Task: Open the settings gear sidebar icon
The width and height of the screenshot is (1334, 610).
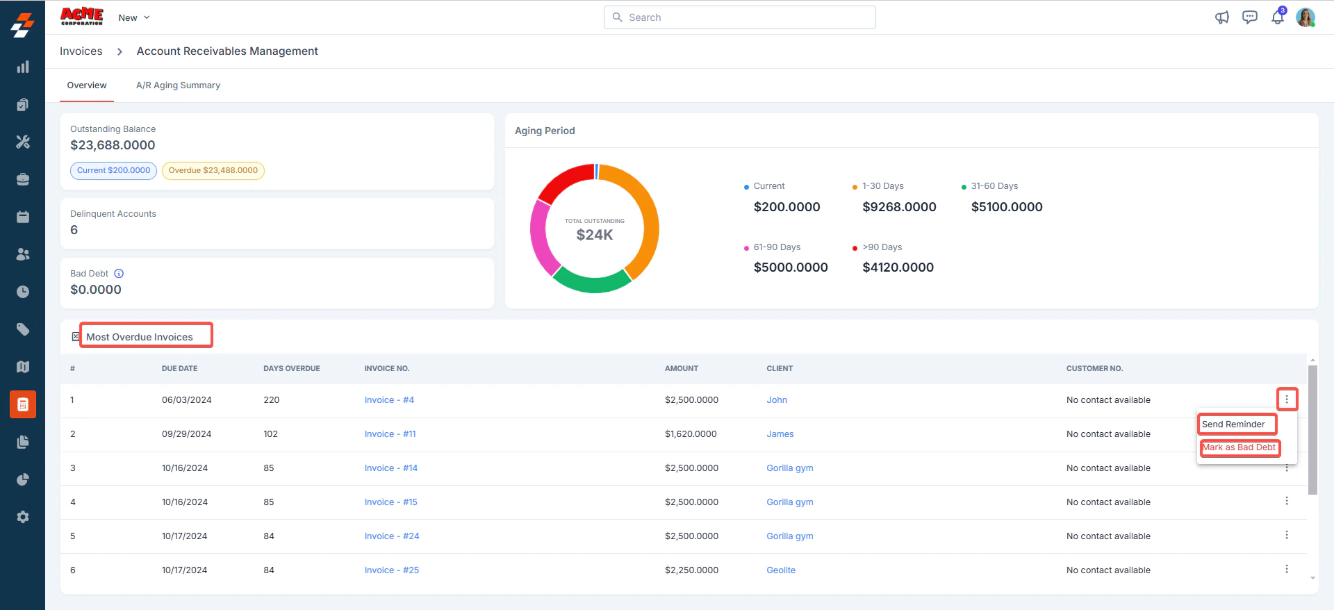Action: pyautogui.click(x=23, y=517)
